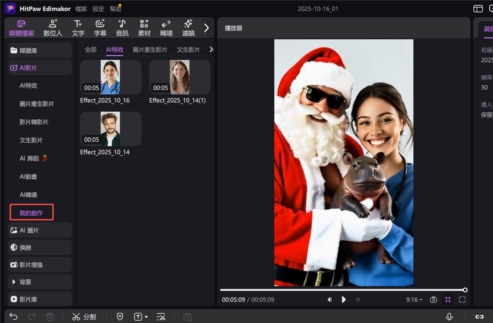Open the 檔案 file menu

(81, 9)
